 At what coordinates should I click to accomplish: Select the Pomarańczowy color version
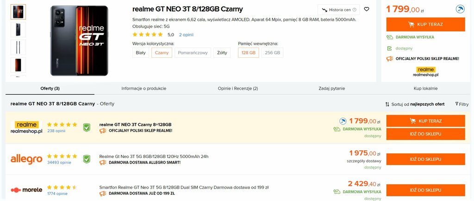pyautogui.click(x=193, y=53)
